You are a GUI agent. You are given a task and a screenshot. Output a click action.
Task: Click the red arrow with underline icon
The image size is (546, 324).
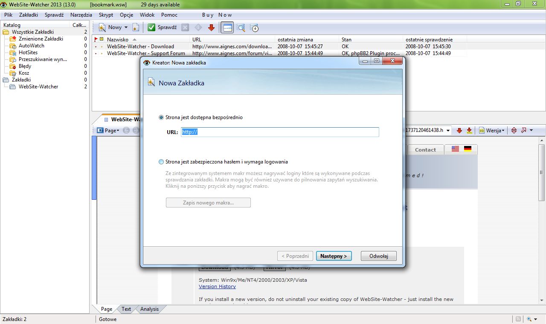point(469,131)
